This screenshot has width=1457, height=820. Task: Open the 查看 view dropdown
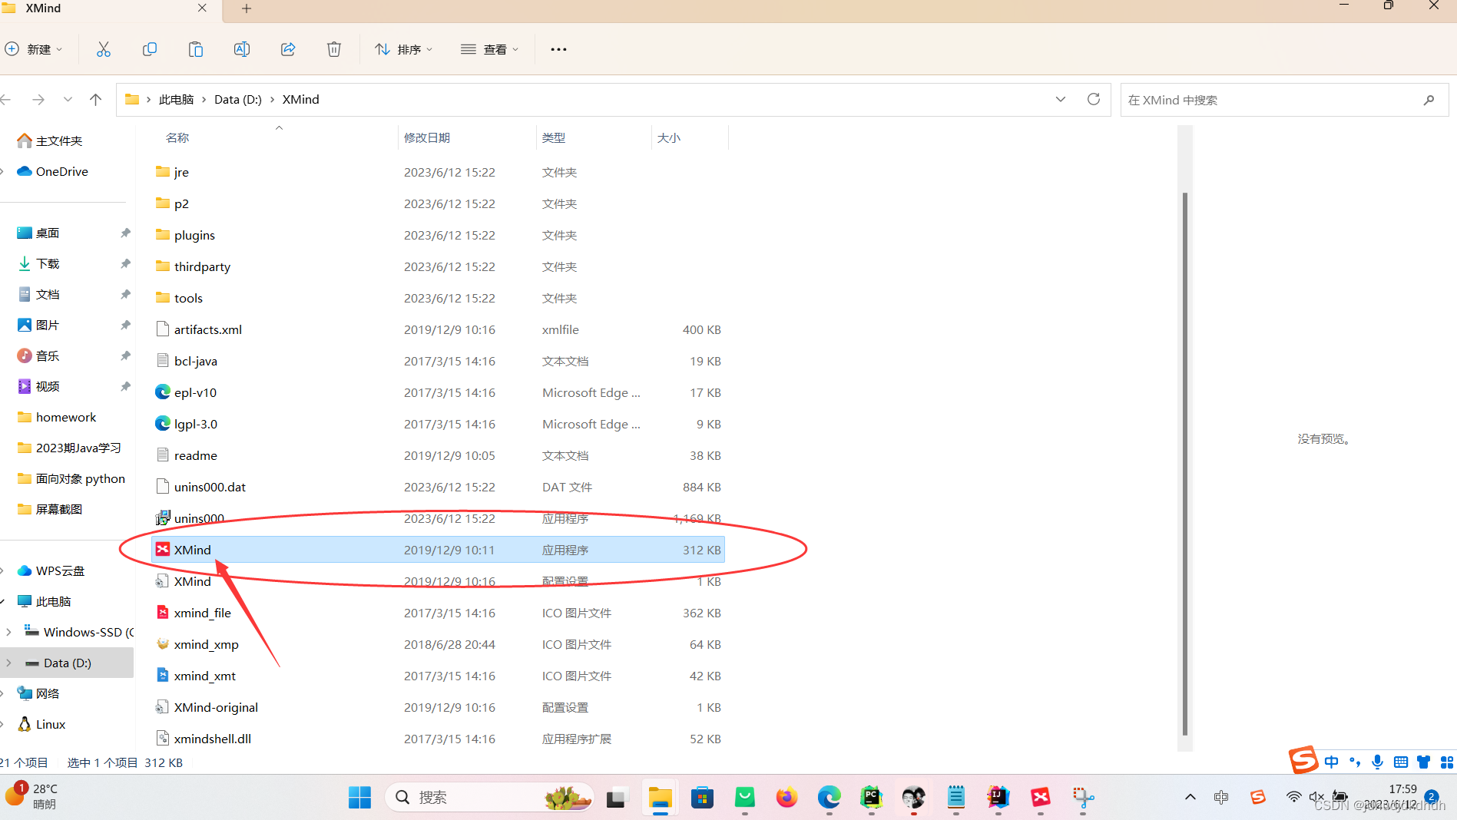(490, 49)
